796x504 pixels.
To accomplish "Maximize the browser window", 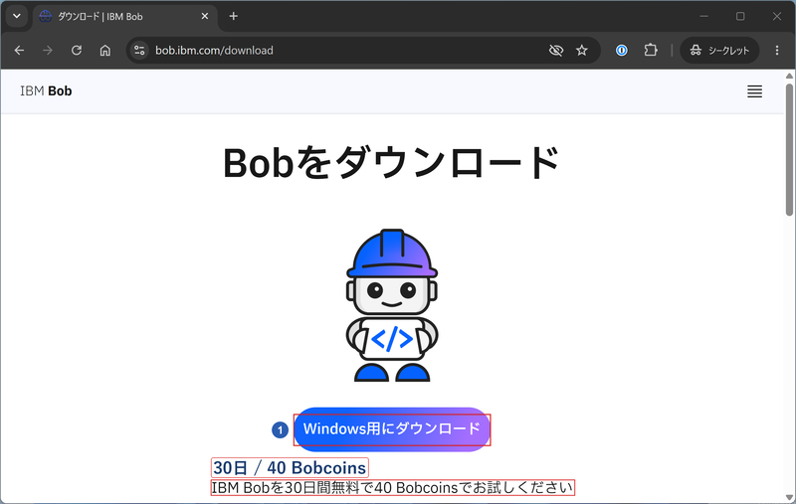I will 740,16.
